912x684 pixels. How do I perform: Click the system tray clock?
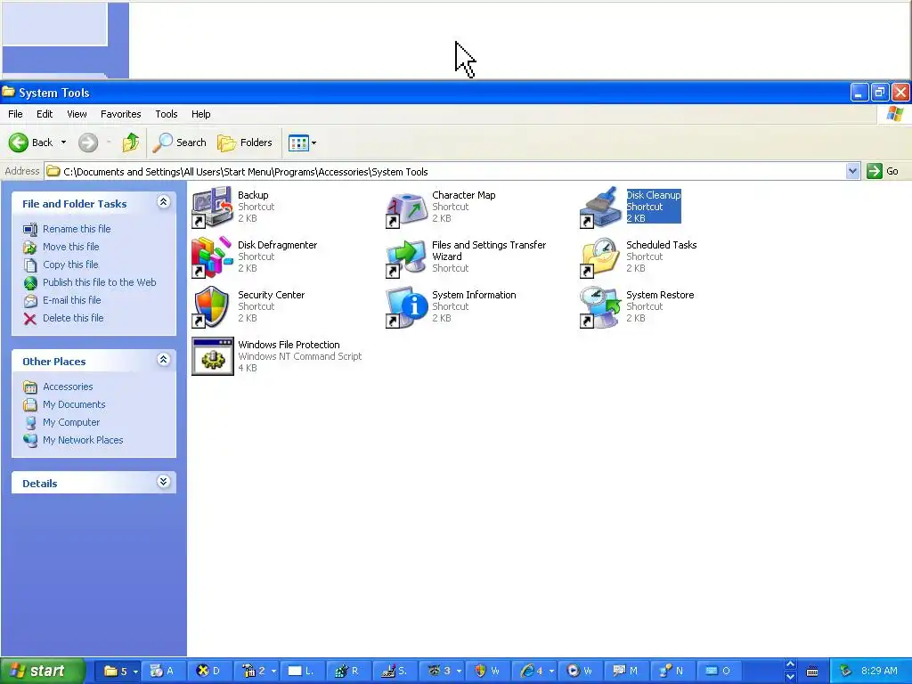pos(879,672)
